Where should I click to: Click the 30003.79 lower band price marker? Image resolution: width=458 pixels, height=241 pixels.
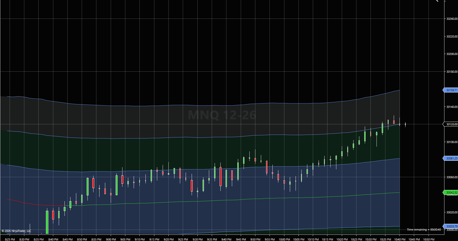(x=450, y=226)
